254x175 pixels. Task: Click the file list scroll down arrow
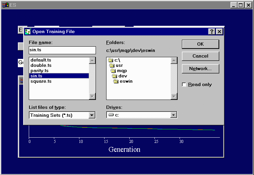pyautogui.click(x=92, y=96)
